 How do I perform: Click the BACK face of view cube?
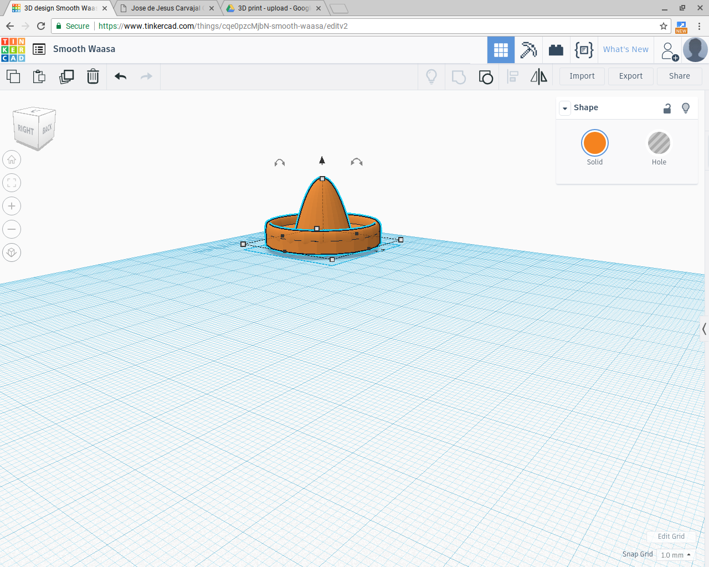click(x=47, y=128)
